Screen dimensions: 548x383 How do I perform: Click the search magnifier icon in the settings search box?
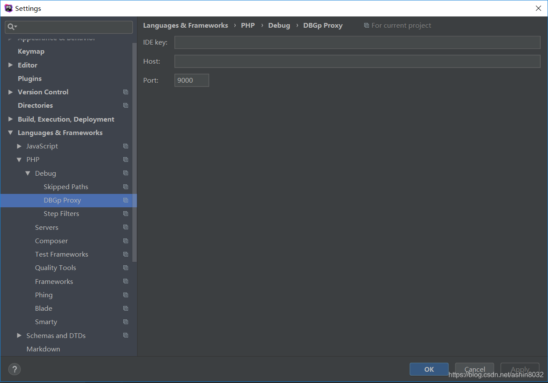(12, 27)
